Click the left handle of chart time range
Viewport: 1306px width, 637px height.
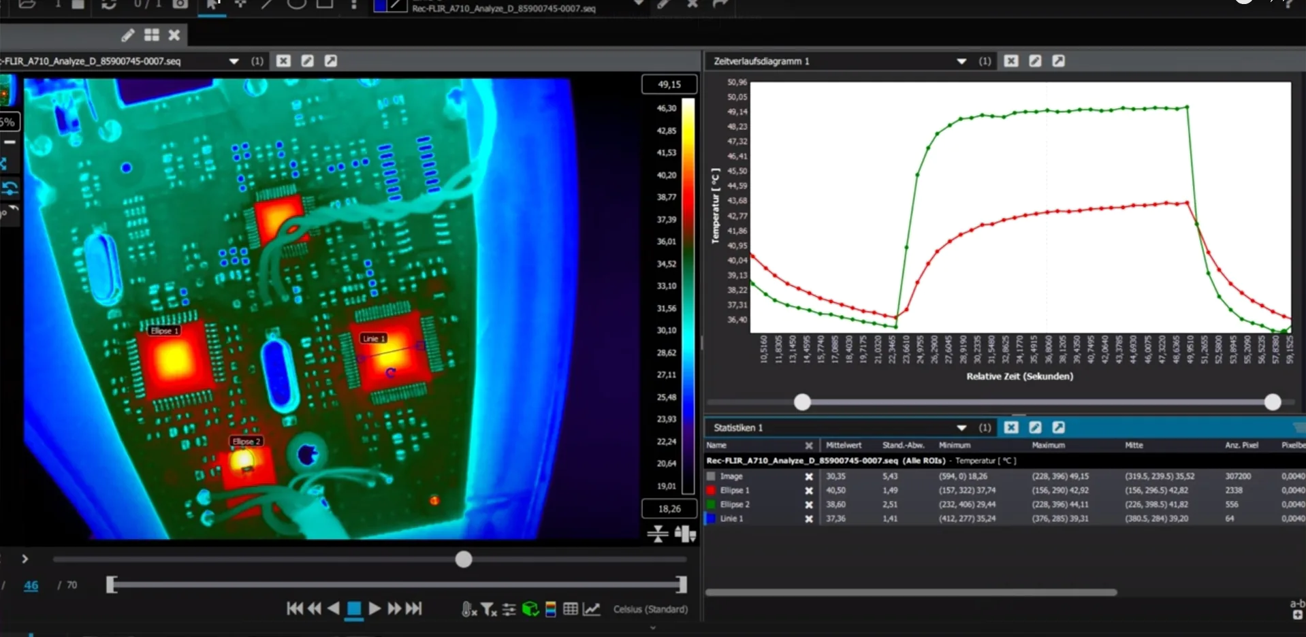pyautogui.click(x=803, y=402)
